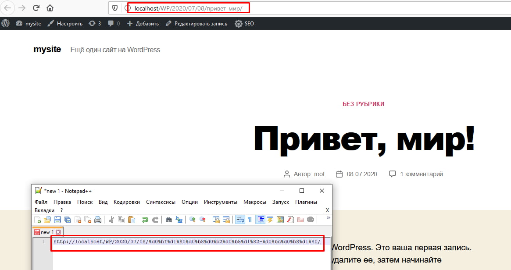Click the browser Forward arrow
This screenshot has height=270, width=511.
[22, 8]
